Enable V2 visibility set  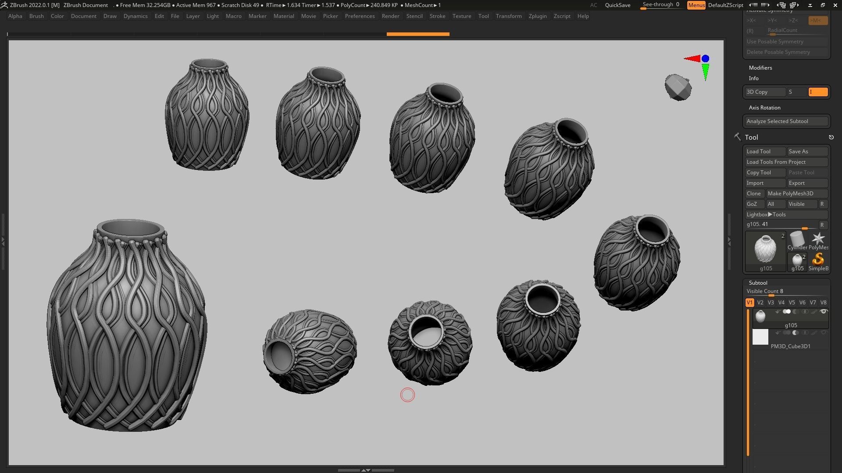760,303
